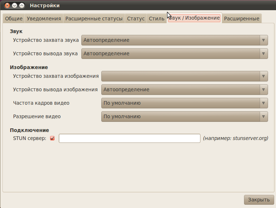Toggle the STUN сервер checkbox

52,138
